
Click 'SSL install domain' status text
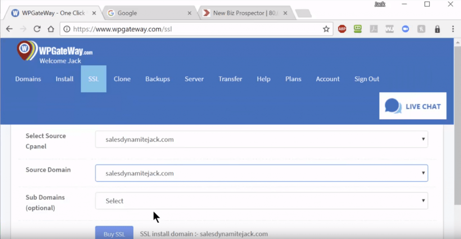204,234
